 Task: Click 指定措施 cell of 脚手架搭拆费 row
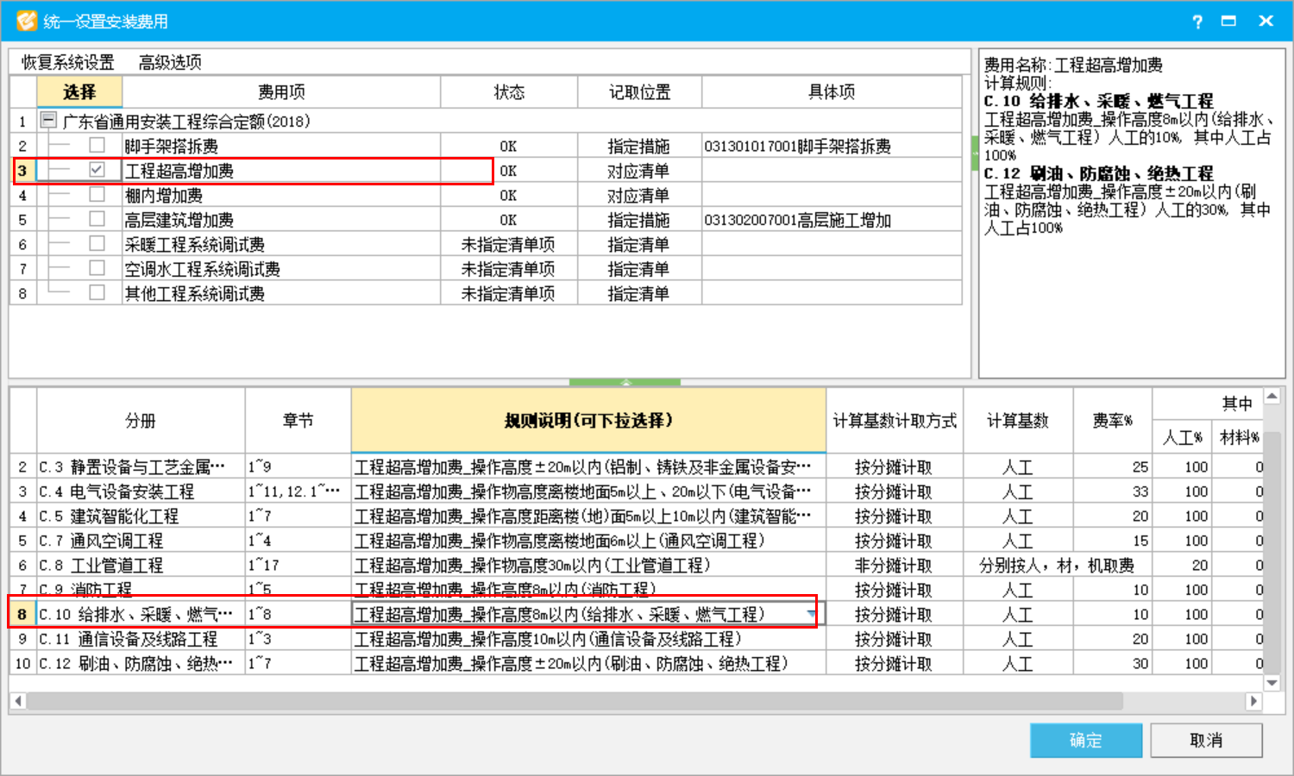coord(638,146)
